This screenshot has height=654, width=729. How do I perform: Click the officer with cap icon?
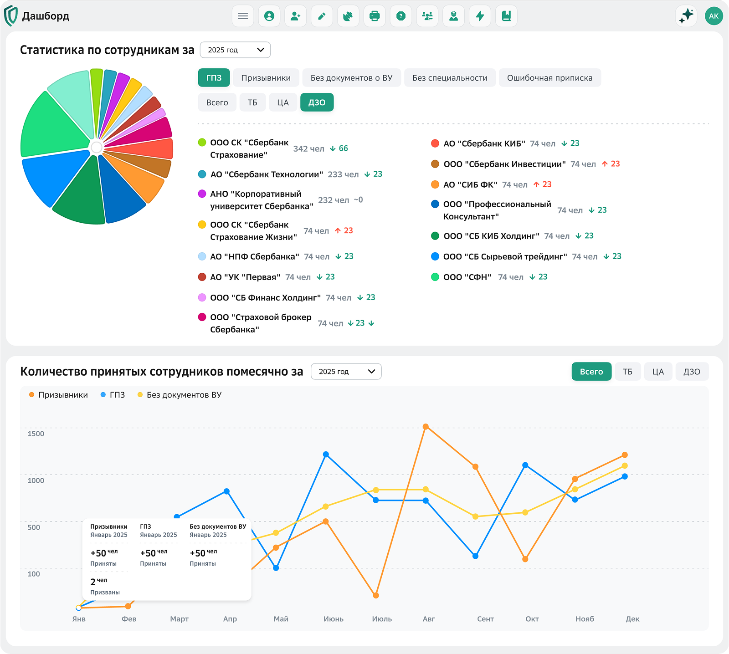point(453,16)
